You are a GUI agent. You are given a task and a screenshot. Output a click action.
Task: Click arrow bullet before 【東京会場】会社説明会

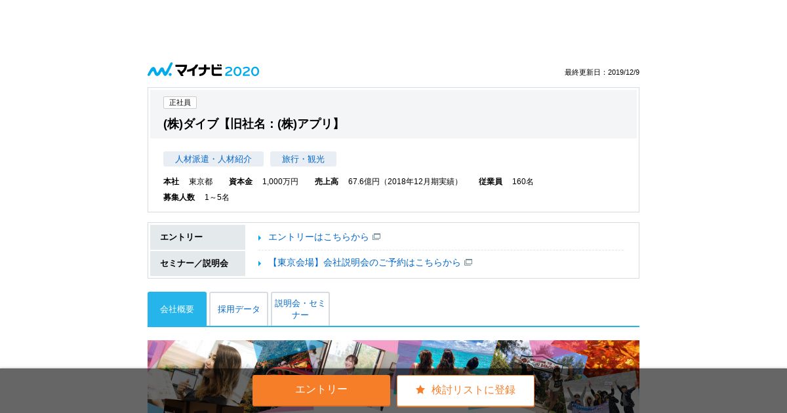pos(260,263)
